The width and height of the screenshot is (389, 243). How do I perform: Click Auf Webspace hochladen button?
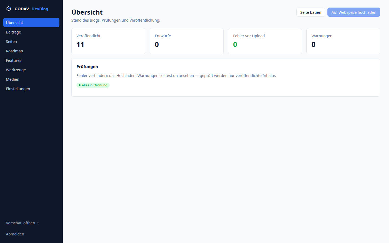354,12
